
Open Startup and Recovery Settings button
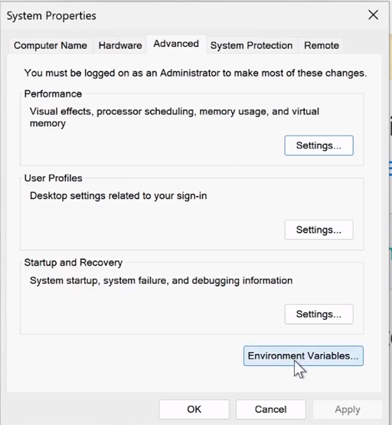point(318,314)
